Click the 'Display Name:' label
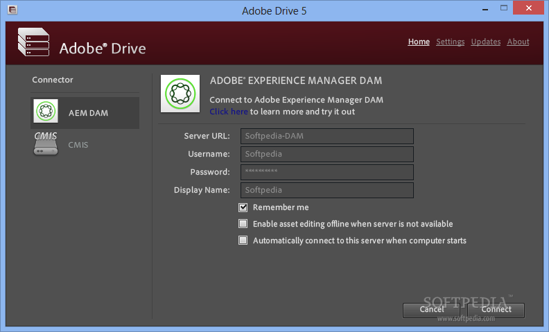 coord(202,190)
